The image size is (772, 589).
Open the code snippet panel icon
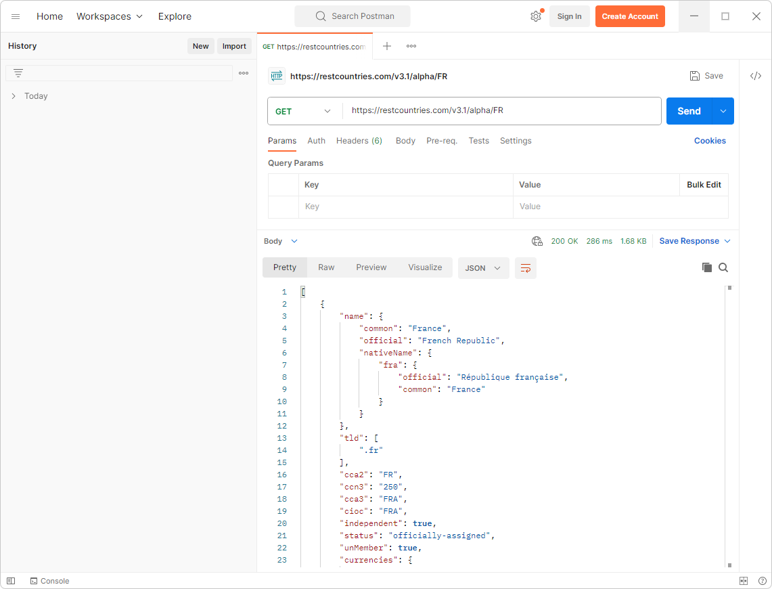tap(756, 75)
